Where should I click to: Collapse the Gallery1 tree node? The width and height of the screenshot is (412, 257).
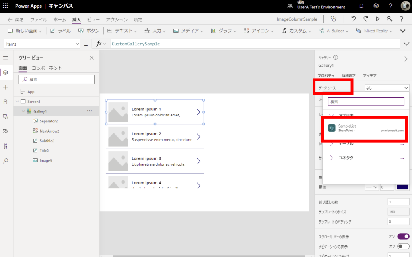23,111
